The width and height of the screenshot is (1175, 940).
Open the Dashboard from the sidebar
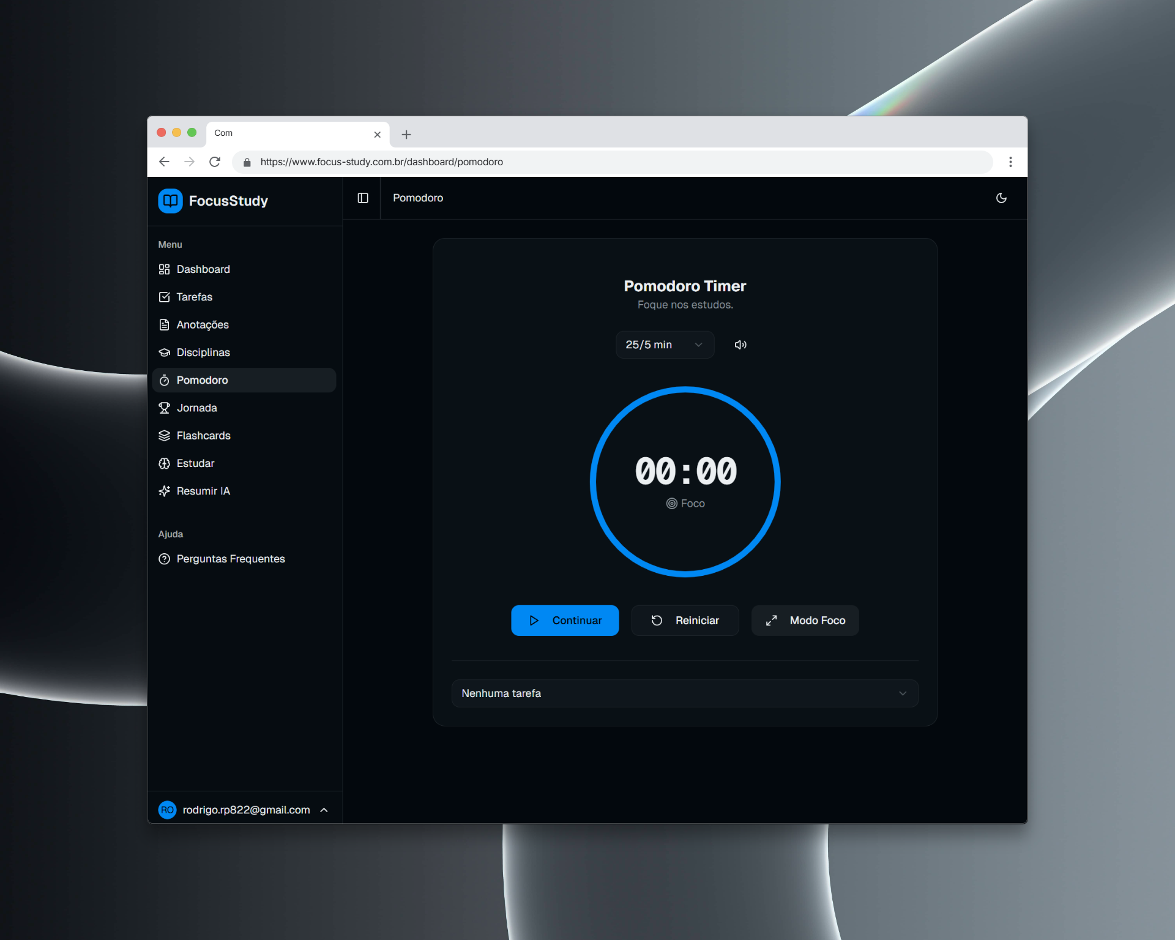203,269
